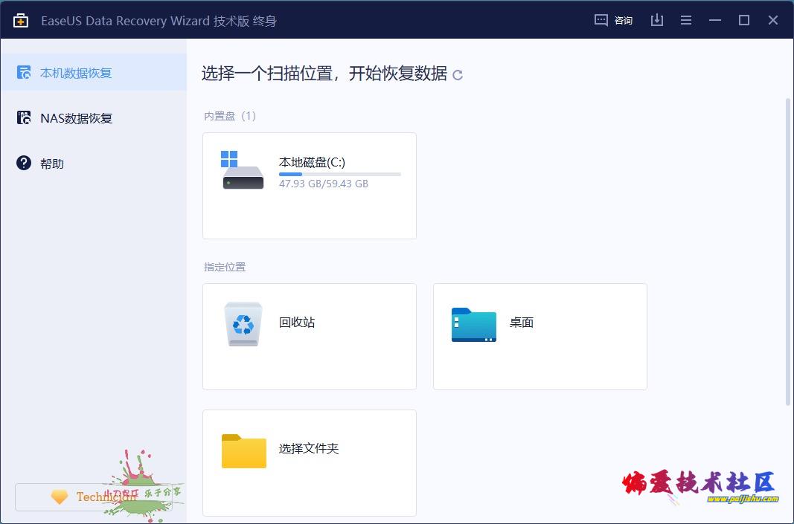
Task: Maximize the EaseUS window
Action: point(744,20)
